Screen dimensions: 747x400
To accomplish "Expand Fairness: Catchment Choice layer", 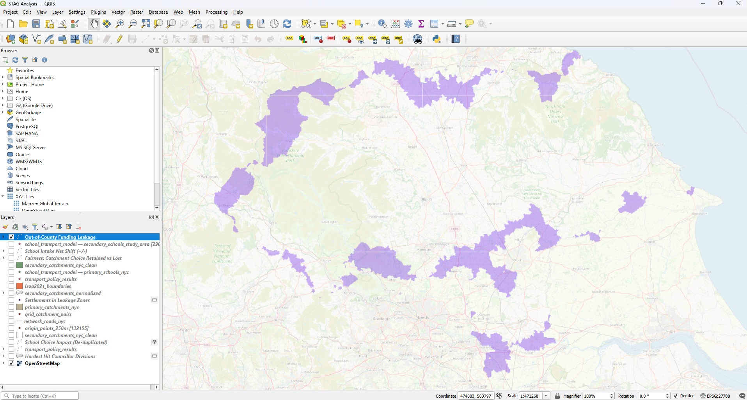I will click(x=3, y=258).
